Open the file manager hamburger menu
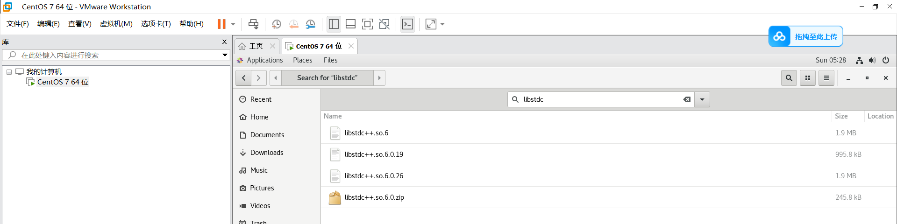The height and width of the screenshot is (224, 897). pos(826,78)
